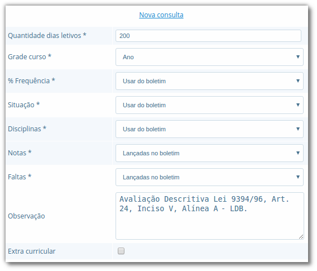The height and width of the screenshot is (271, 317).
Task: Open the Grade curso dropdown
Action: (x=209, y=57)
